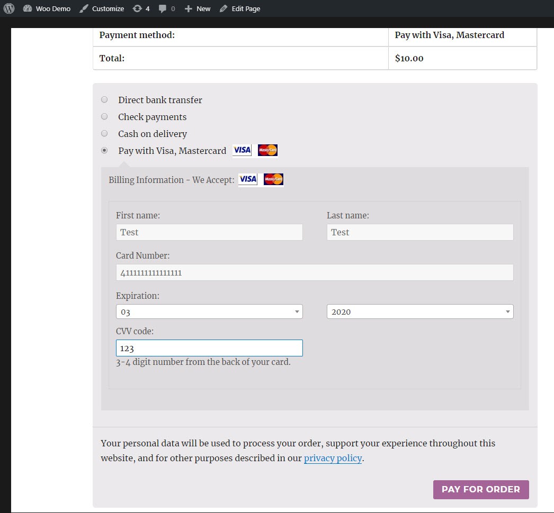Click the plus icon for New
This screenshot has height=513, width=554.
click(189, 8)
